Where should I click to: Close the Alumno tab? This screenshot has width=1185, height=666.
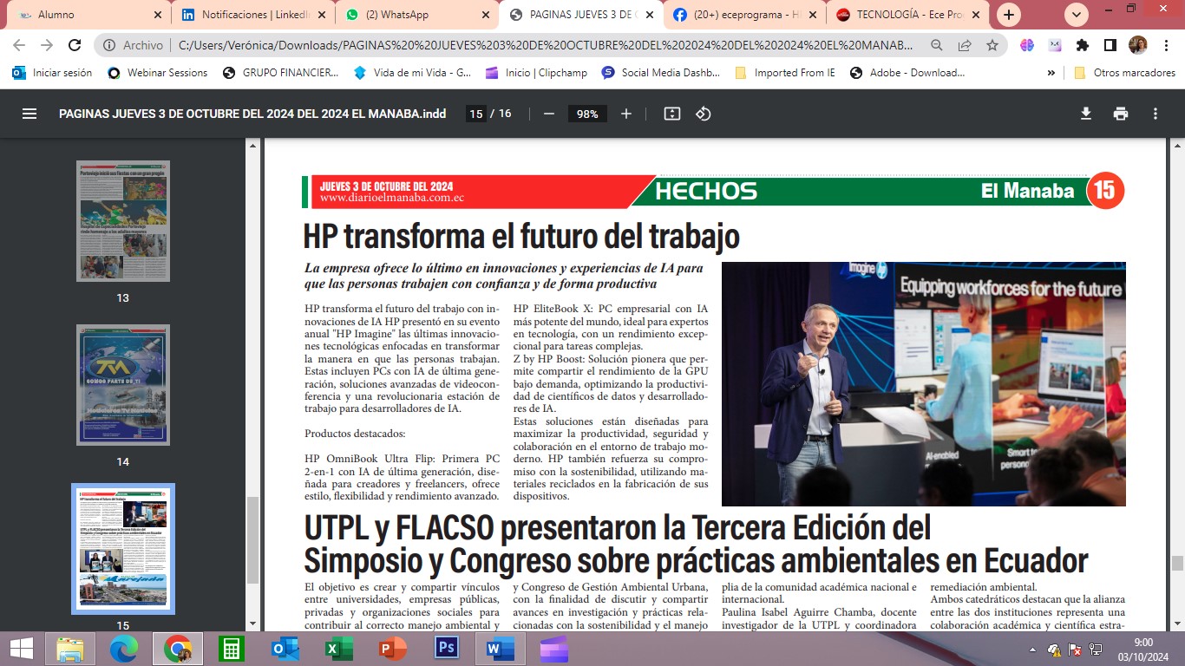[157, 15]
